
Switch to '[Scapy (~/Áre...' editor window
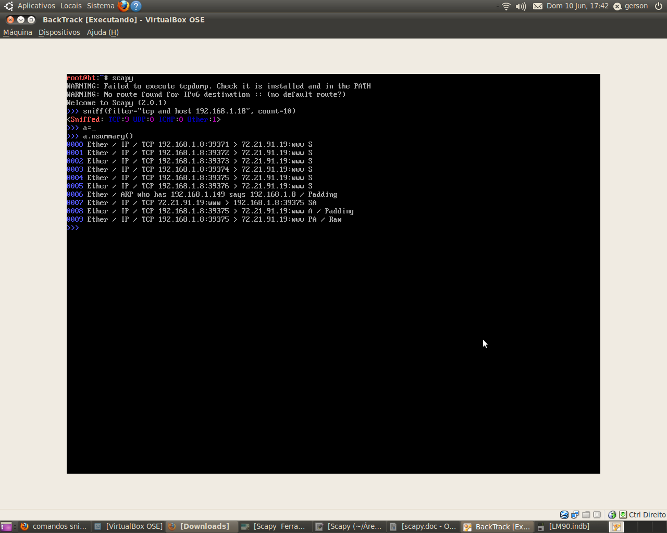click(350, 527)
